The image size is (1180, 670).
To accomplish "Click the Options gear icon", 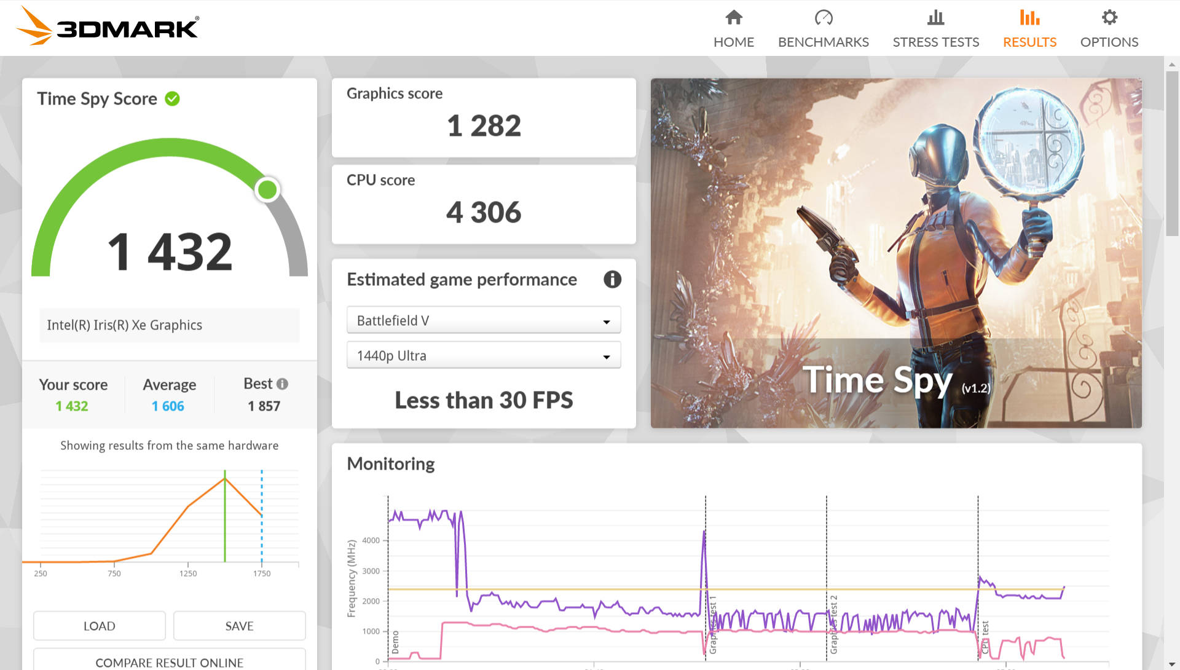I will [1109, 17].
